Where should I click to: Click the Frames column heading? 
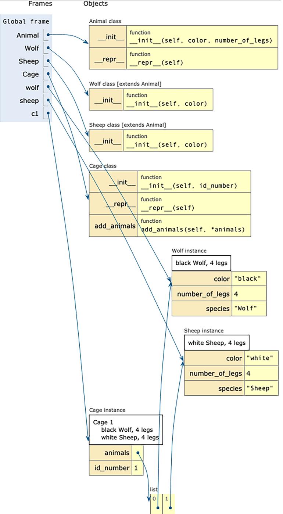40,4
